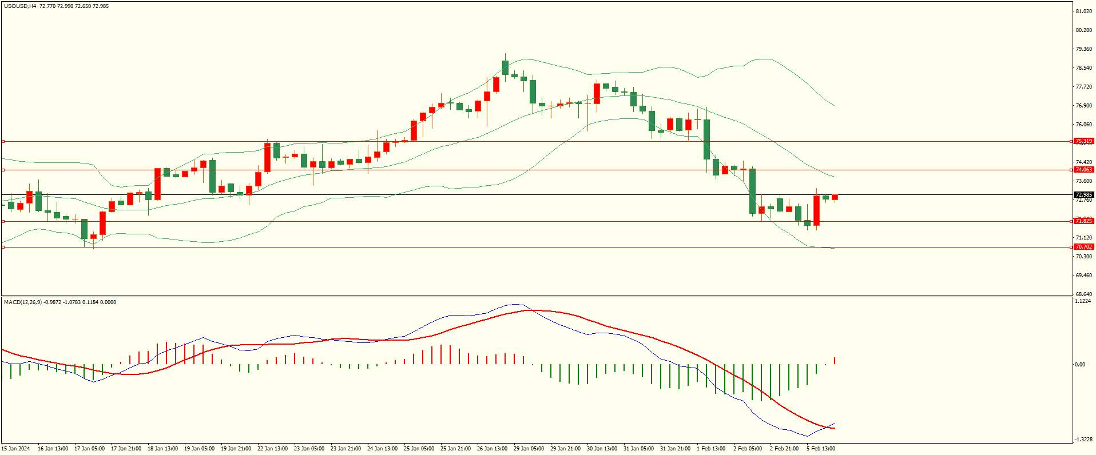Viewport: 1096px width, 455px height.
Task: Click the '26 Jan 13:00' time axis label
Action: (x=492, y=449)
